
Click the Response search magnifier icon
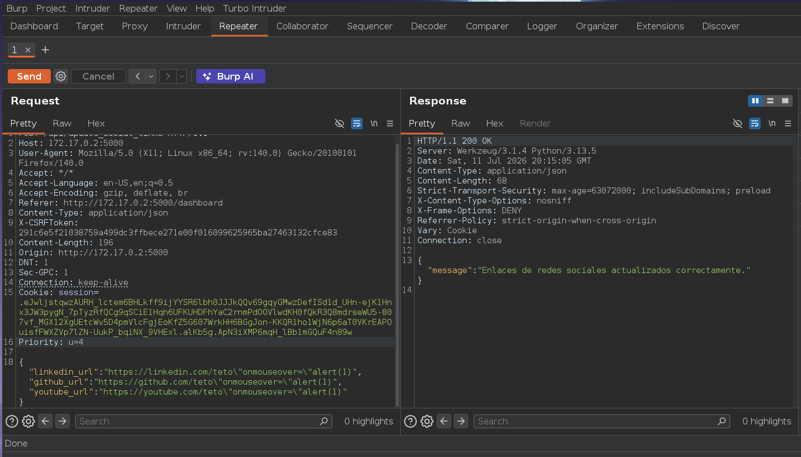click(723, 421)
